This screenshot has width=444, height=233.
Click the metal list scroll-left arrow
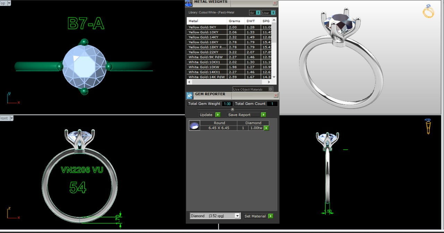189,82
